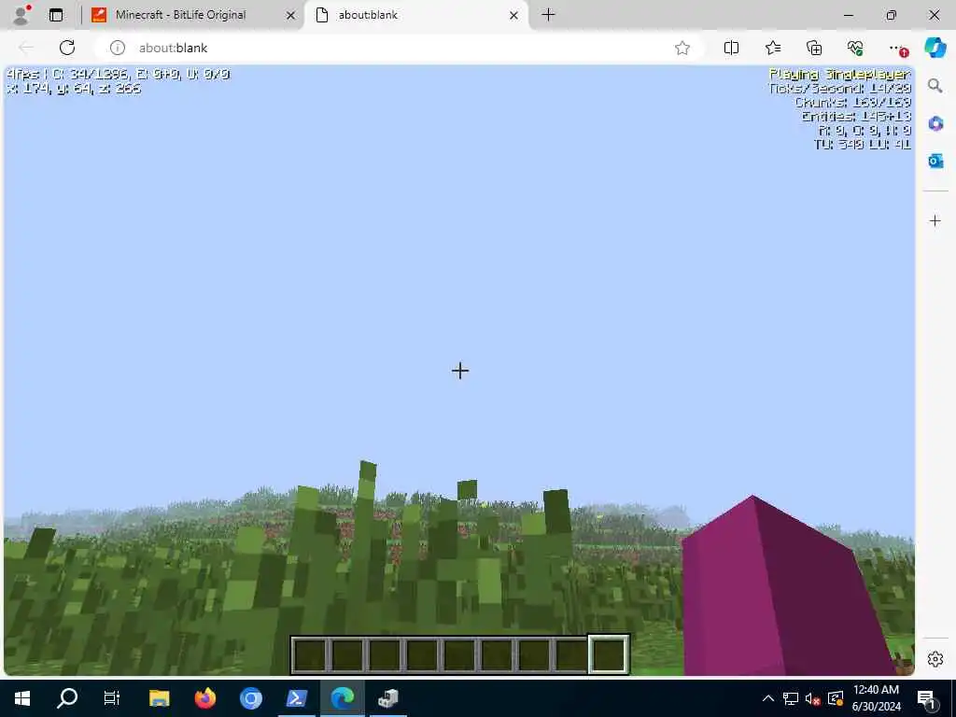Open muted volume tray icon
Screen dimensions: 956x717
pyautogui.click(x=812, y=698)
